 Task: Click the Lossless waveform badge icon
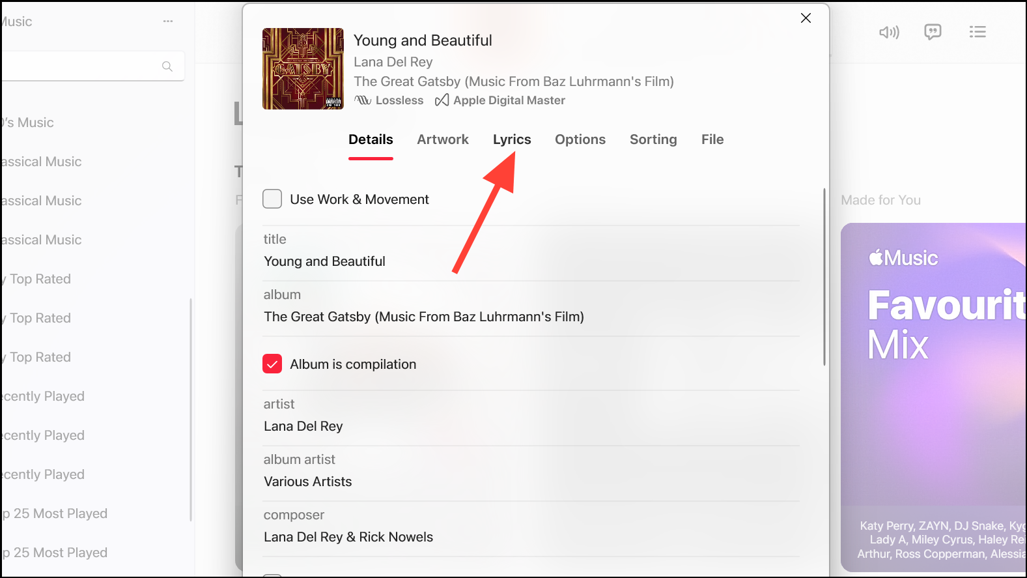coord(363,100)
